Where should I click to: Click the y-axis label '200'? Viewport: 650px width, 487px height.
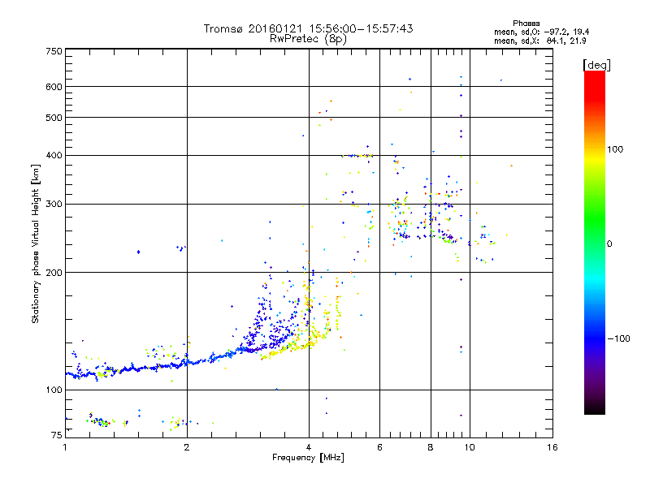coord(54,273)
